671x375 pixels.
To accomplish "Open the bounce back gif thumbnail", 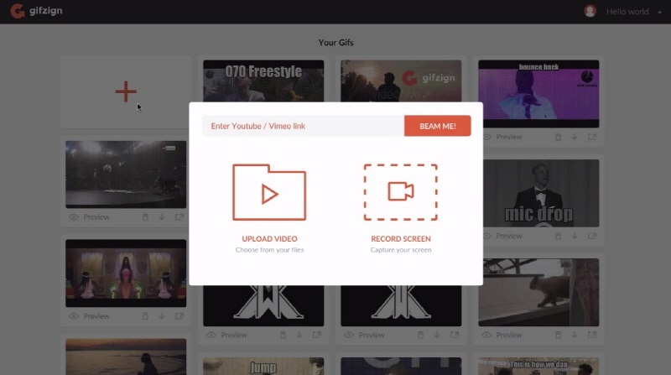I will click(x=538, y=94).
